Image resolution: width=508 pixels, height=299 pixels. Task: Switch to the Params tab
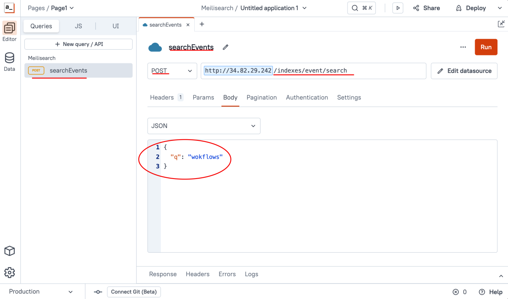coord(203,97)
